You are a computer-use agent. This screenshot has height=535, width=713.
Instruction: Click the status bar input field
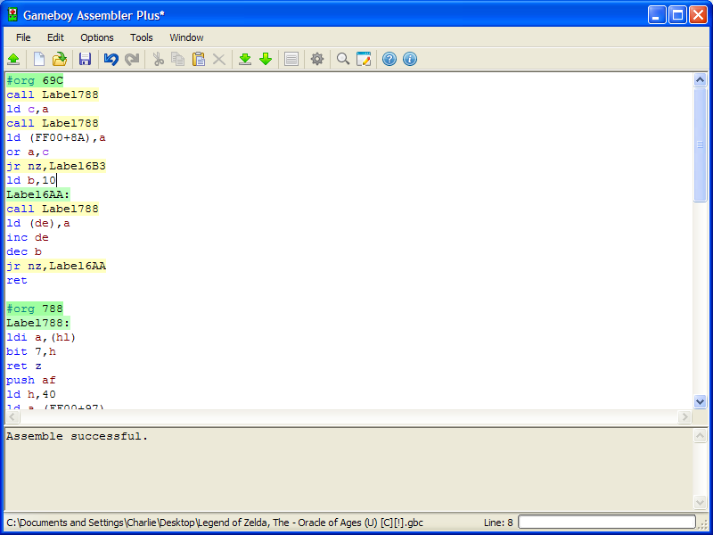click(607, 523)
